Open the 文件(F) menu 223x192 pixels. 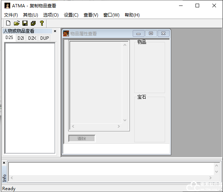(x=11, y=15)
